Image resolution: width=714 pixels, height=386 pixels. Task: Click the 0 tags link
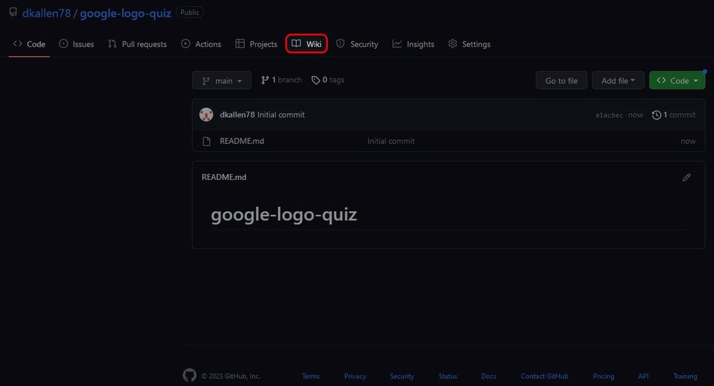pyautogui.click(x=328, y=80)
